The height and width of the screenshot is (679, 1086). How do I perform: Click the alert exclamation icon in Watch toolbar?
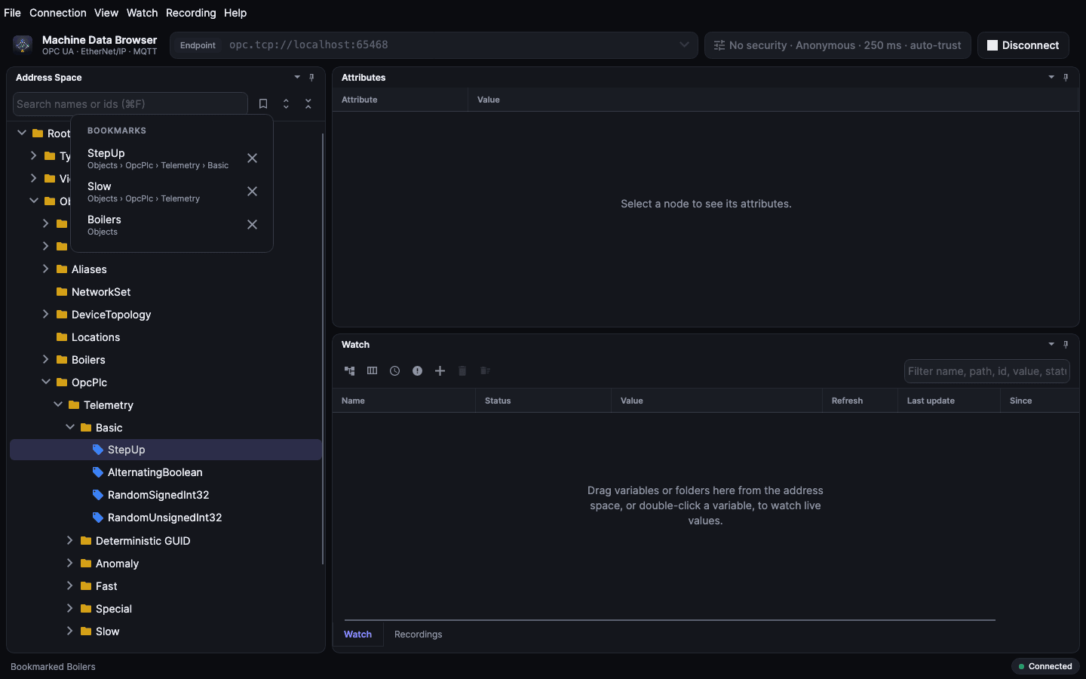coord(418,371)
